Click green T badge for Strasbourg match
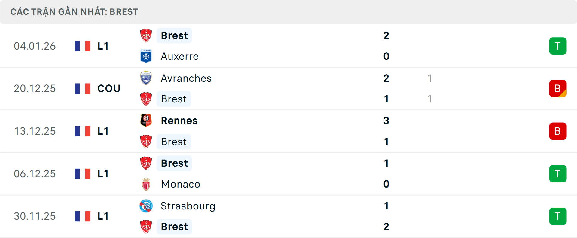577x238 pixels. tap(558, 216)
